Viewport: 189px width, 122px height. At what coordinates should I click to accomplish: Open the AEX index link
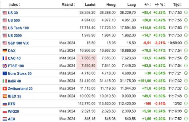pos(12,119)
